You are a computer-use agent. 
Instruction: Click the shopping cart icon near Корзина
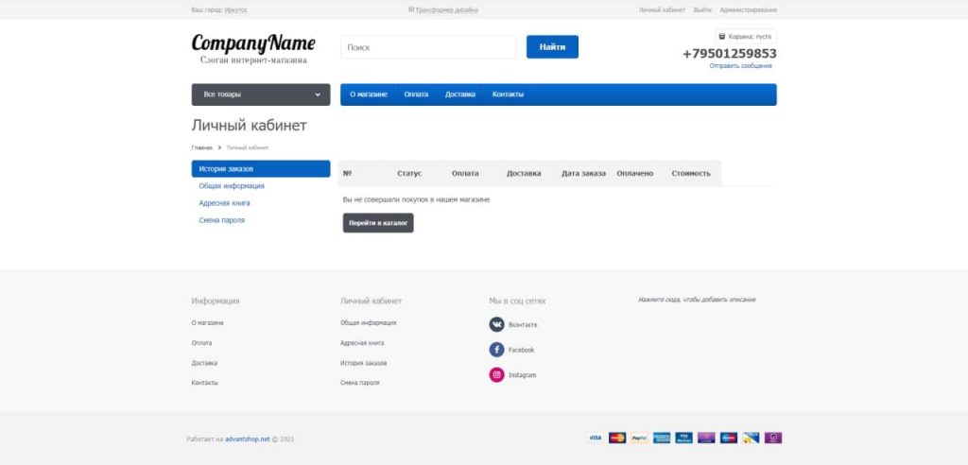[x=722, y=37]
